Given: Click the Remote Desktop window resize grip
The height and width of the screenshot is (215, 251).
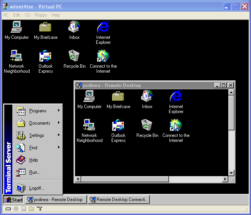Looking at the screenshot, I should [x=232, y=180].
